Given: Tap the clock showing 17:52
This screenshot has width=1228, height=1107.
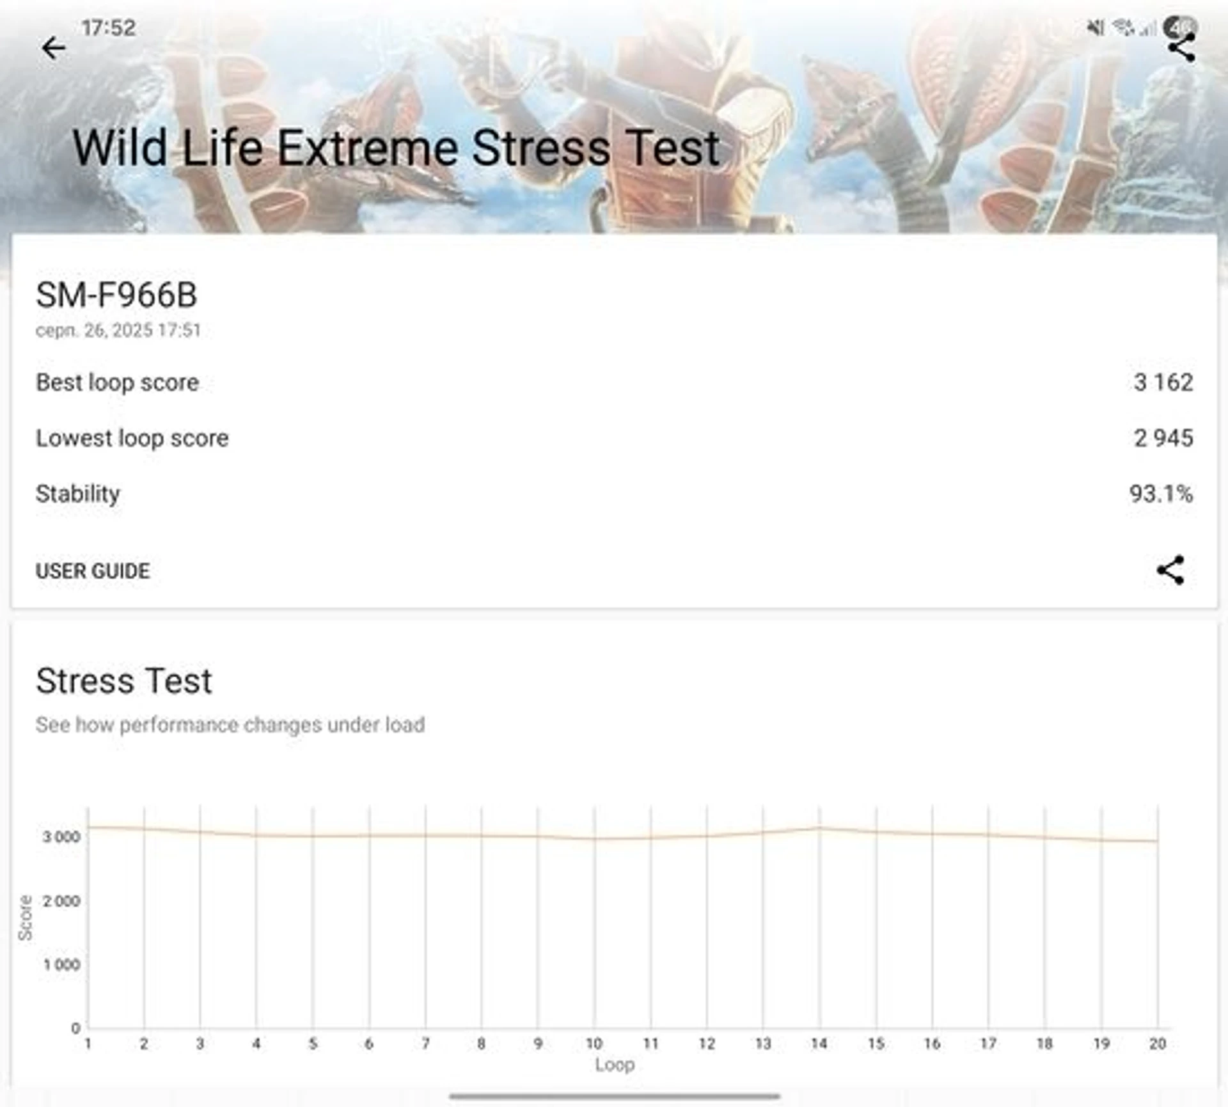Looking at the screenshot, I should point(109,27).
